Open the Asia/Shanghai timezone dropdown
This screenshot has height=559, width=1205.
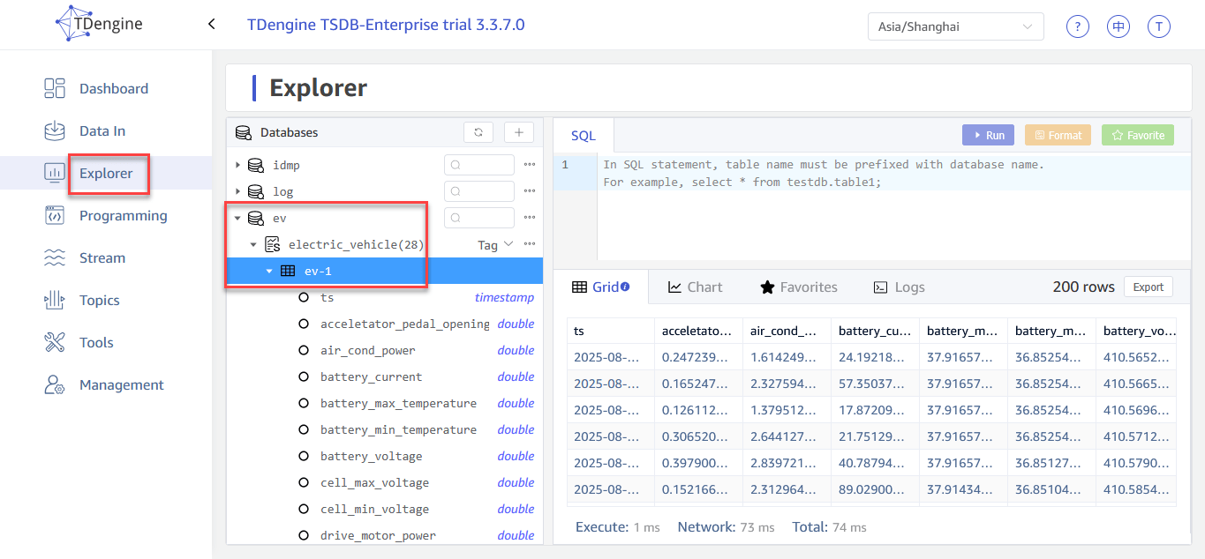click(x=955, y=26)
